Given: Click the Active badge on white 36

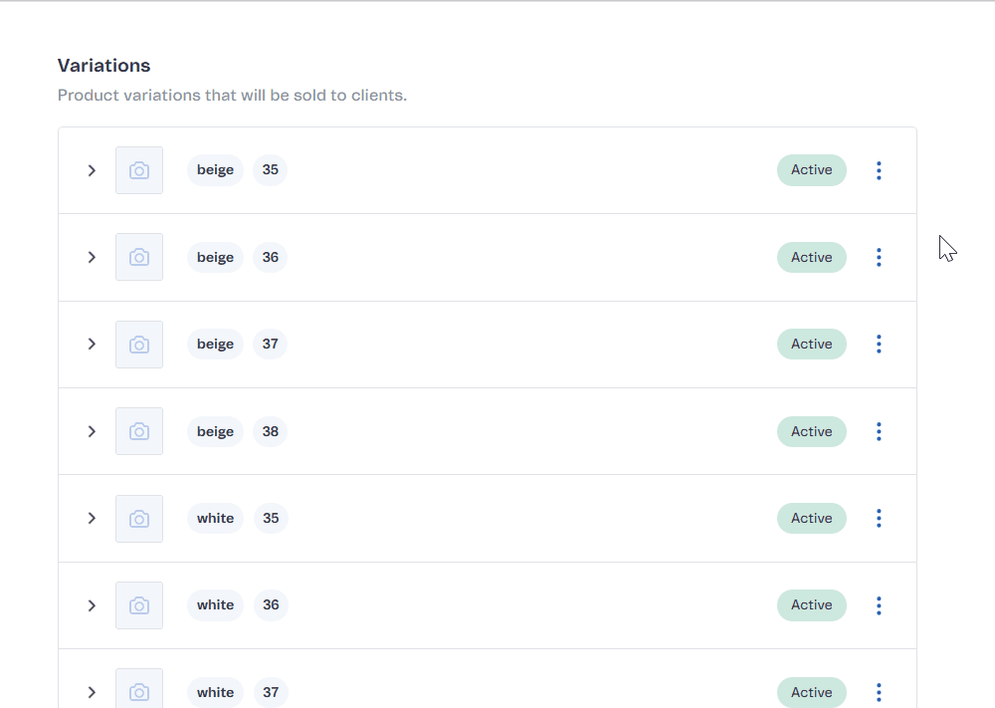Looking at the screenshot, I should coord(811,605).
